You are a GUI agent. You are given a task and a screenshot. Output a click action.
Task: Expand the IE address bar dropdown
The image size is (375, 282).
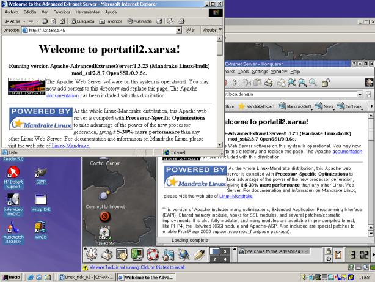click(179, 29)
